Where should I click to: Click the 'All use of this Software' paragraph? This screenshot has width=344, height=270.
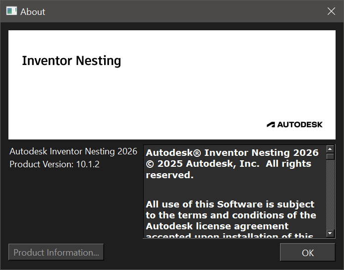(x=231, y=219)
